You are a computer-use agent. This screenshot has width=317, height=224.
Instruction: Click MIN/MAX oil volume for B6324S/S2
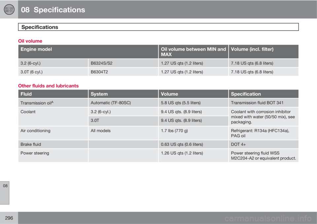[x=194, y=63]
